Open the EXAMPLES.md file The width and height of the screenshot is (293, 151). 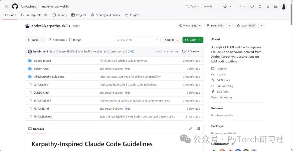point(42,101)
